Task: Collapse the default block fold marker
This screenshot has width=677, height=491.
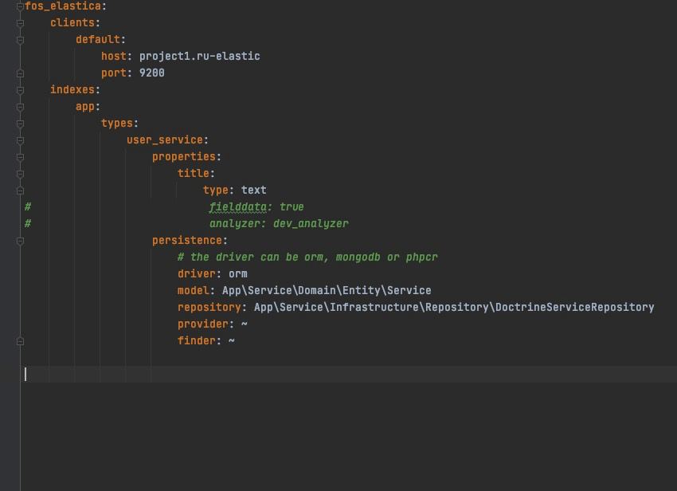Action: 20,40
